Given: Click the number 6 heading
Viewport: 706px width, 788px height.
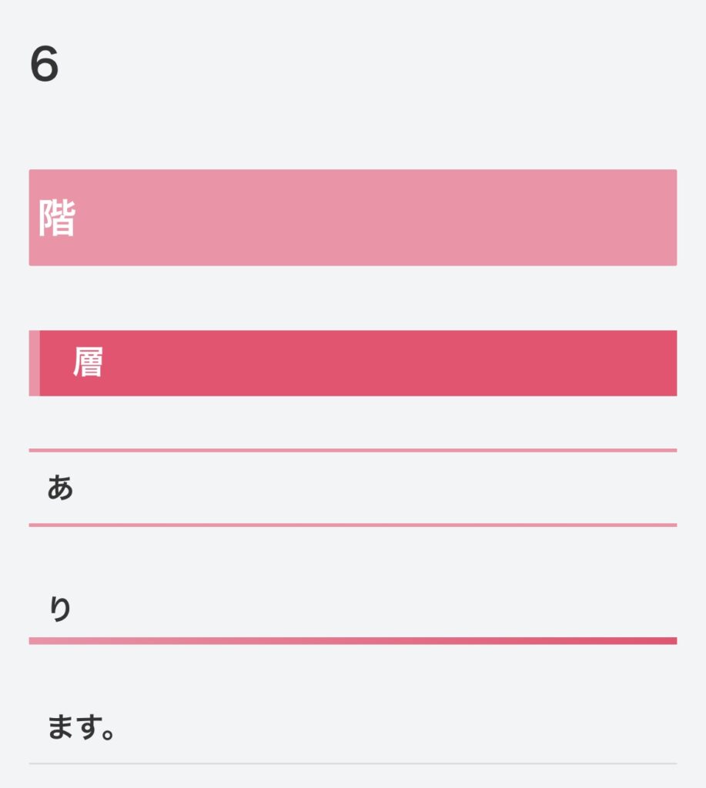Looking at the screenshot, I should point(45,65).
